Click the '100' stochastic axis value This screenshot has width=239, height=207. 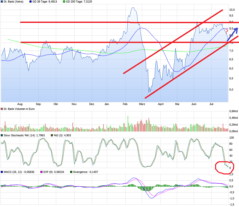coord(232,138)
